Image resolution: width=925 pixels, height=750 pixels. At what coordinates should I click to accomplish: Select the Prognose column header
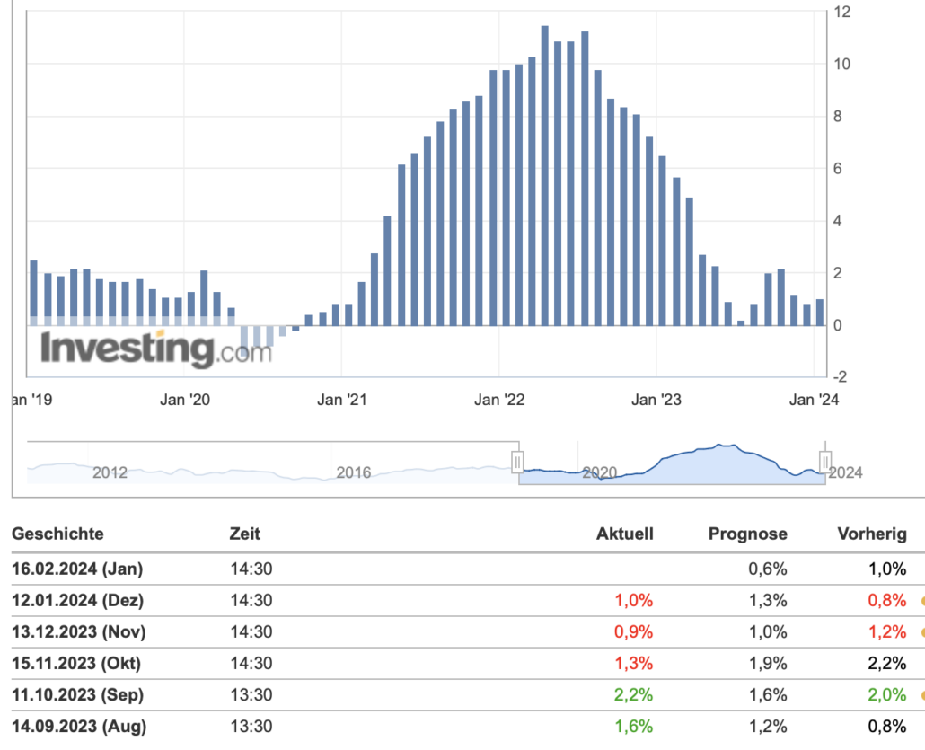coord(747,534)
